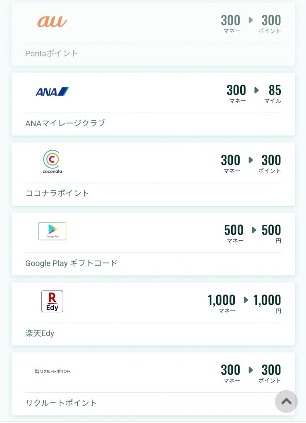Image resolution: width=306 pixels, height=423 pixels.
Task: Open the Pontaポイント exchange option
Action: tap(51, 53)
